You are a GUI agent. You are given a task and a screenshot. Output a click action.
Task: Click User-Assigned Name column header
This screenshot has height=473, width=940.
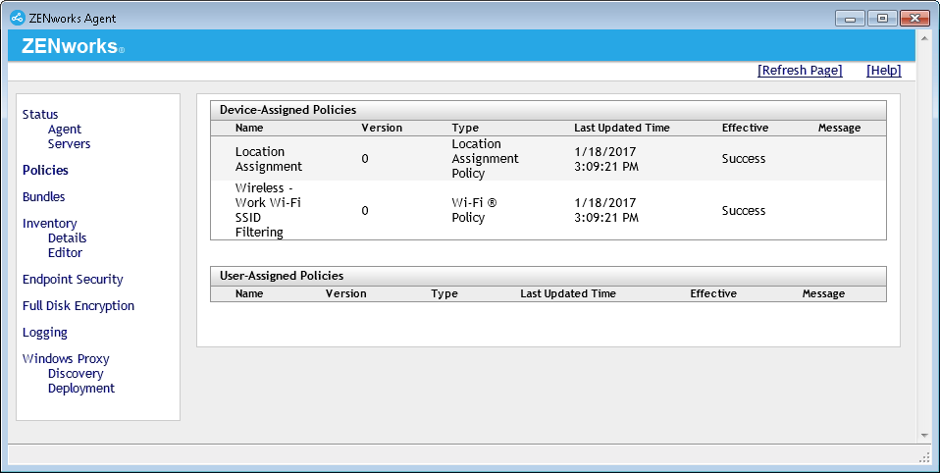249,293
